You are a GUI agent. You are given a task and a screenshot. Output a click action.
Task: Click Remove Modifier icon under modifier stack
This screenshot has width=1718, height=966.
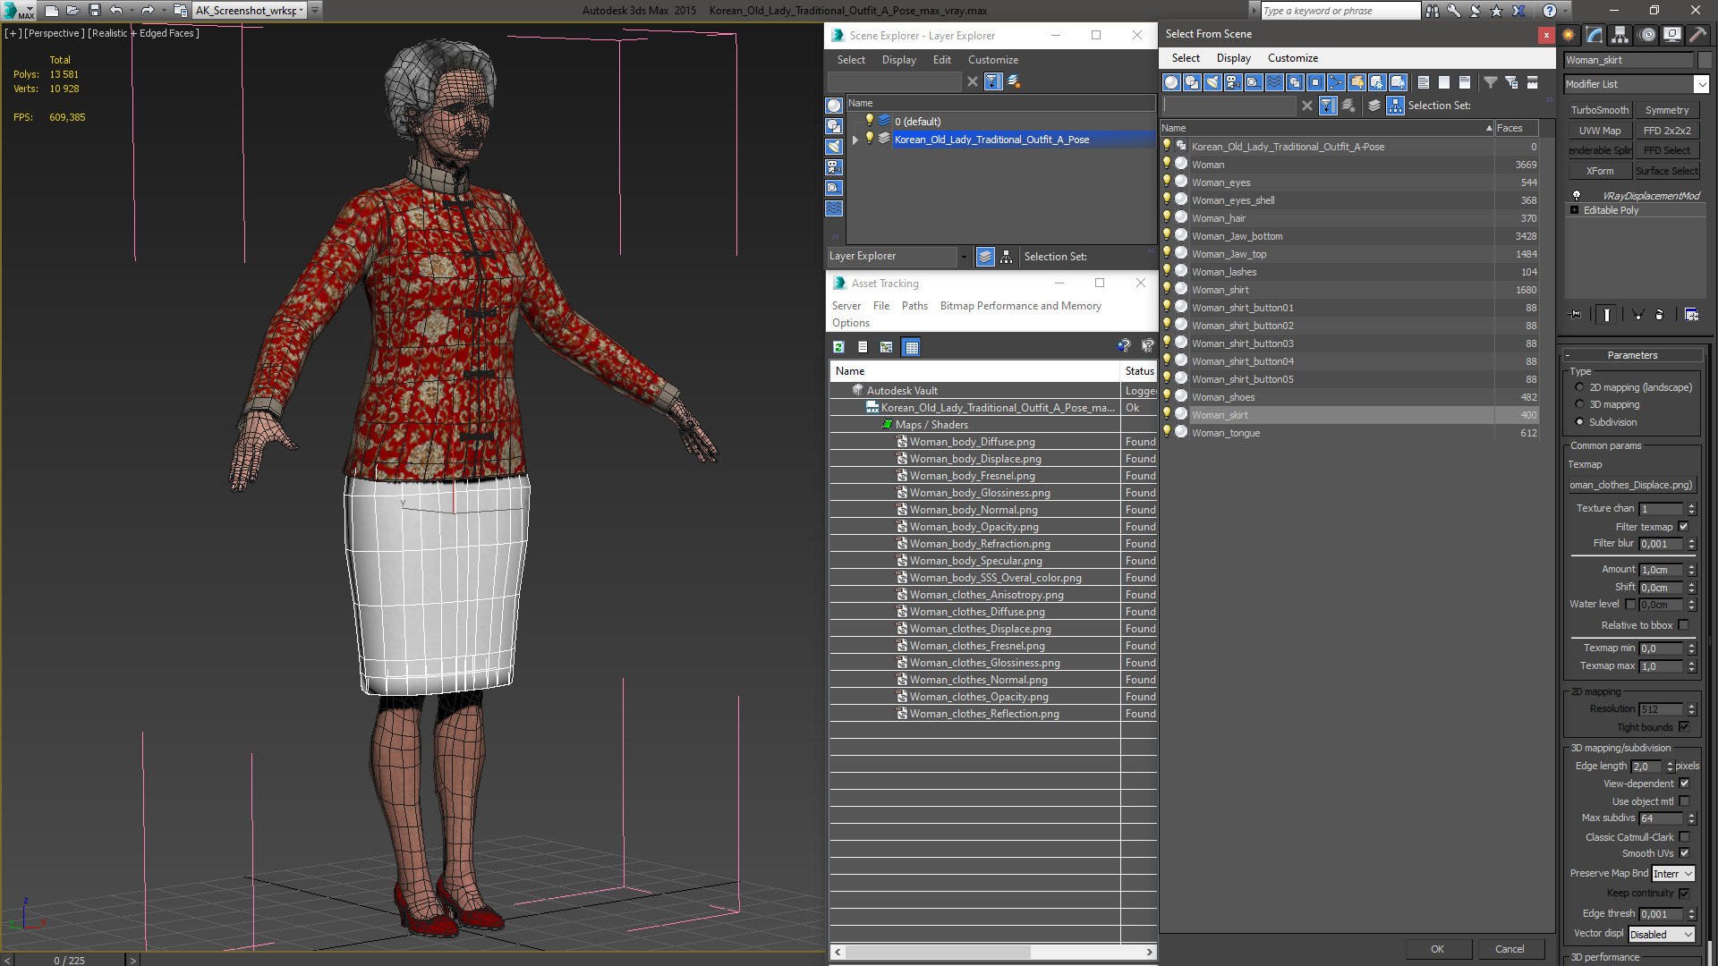(1660, 315)
